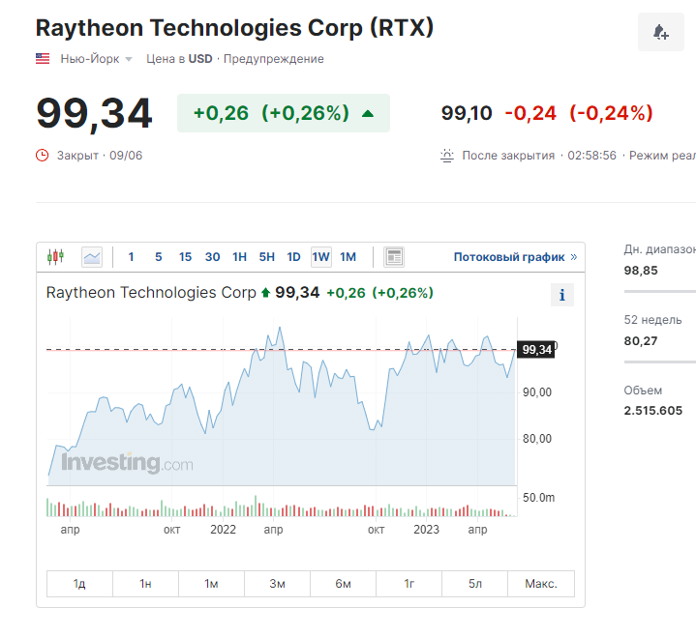Image resolution: width=696 pixels, height=637 pixels.
Task: Click the 80,00 axis label
Action: click(537, 439)
